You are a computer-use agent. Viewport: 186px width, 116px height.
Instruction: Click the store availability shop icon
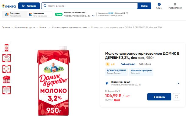pyautogui.click(x=107, y=83)
